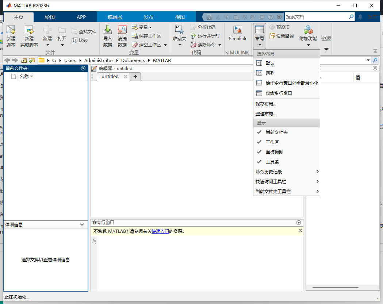Viewport: 383px width, 304px height.
Task: Switch to the 视图 (View) tab
Action: coord(180,17)
